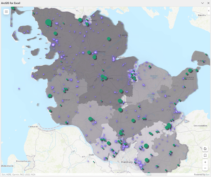The height and width of the screenshot is (177, 211).
Task: Click the Kappeln town label
Action: coord(124,35)
